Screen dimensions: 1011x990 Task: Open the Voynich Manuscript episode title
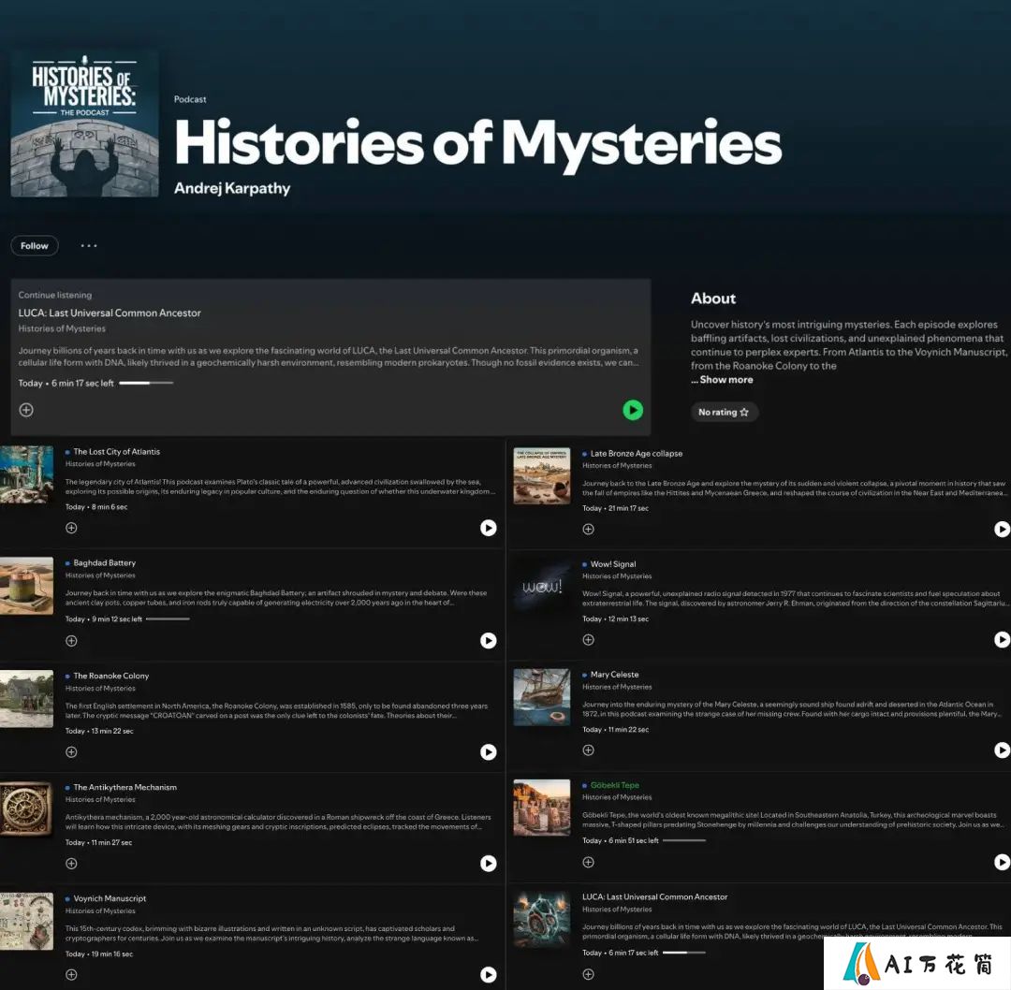110,898
